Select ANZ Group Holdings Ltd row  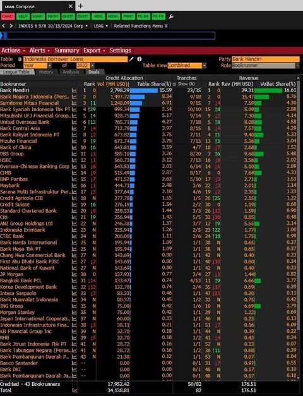(149, 224)
